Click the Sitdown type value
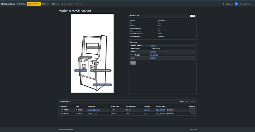 click(160, 23)
